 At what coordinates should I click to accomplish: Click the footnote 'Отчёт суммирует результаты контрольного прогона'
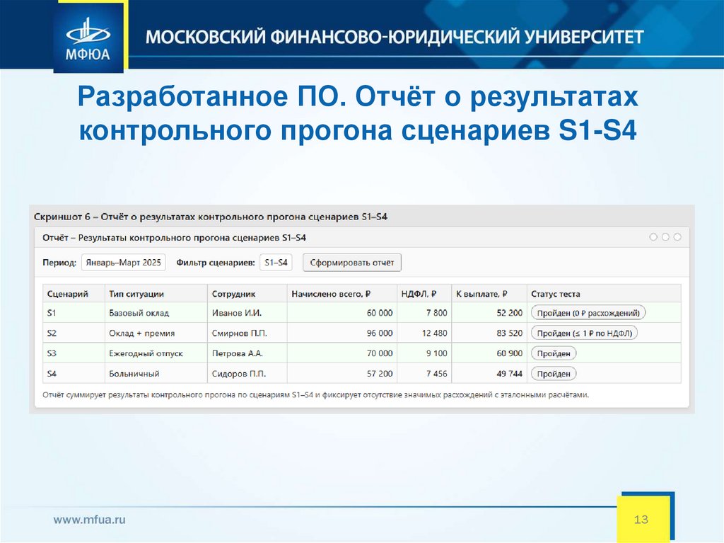[316, 395]
